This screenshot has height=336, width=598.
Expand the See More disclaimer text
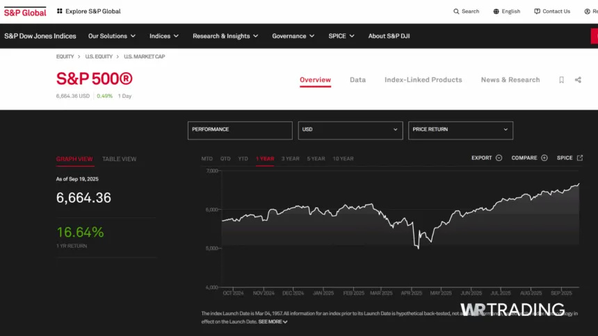(x=273, y=322)
